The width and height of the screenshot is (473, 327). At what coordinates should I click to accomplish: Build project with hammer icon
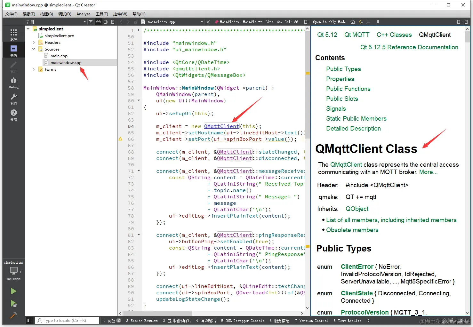pyautogui.click(x=13, y=315)
